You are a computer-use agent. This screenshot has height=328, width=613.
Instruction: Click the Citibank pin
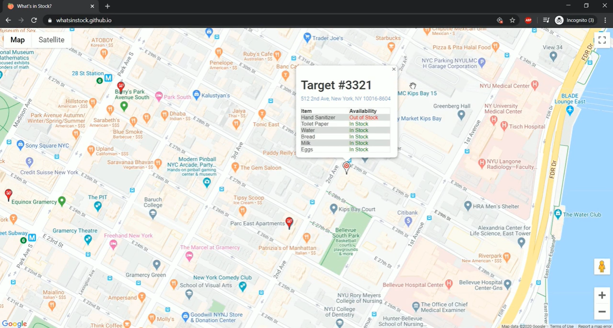coord(408,221)
